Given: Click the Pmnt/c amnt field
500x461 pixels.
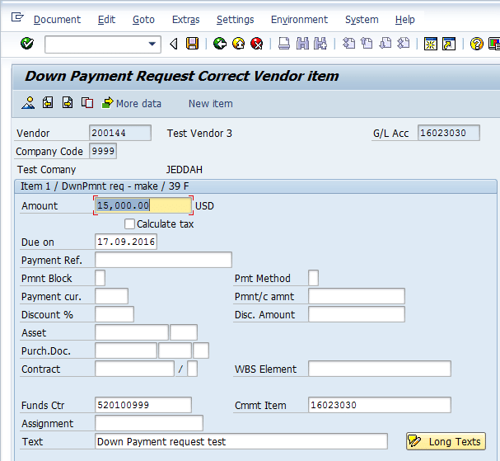Looking at the screenshot, I should pyautogui.click(x=357, y=296).
